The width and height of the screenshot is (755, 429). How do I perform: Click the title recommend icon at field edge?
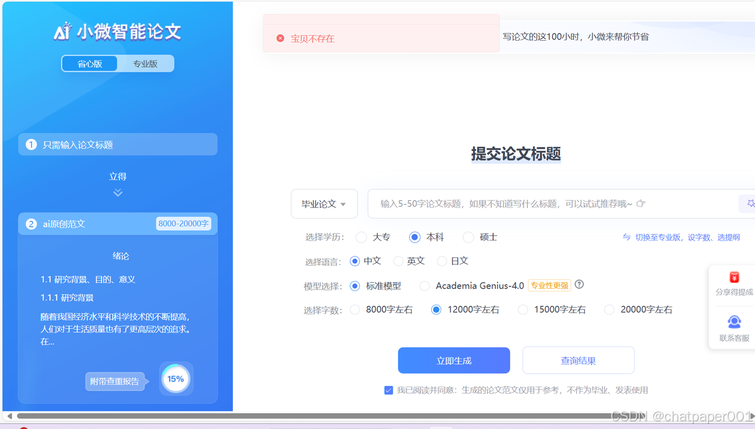[x=750, y=203]
